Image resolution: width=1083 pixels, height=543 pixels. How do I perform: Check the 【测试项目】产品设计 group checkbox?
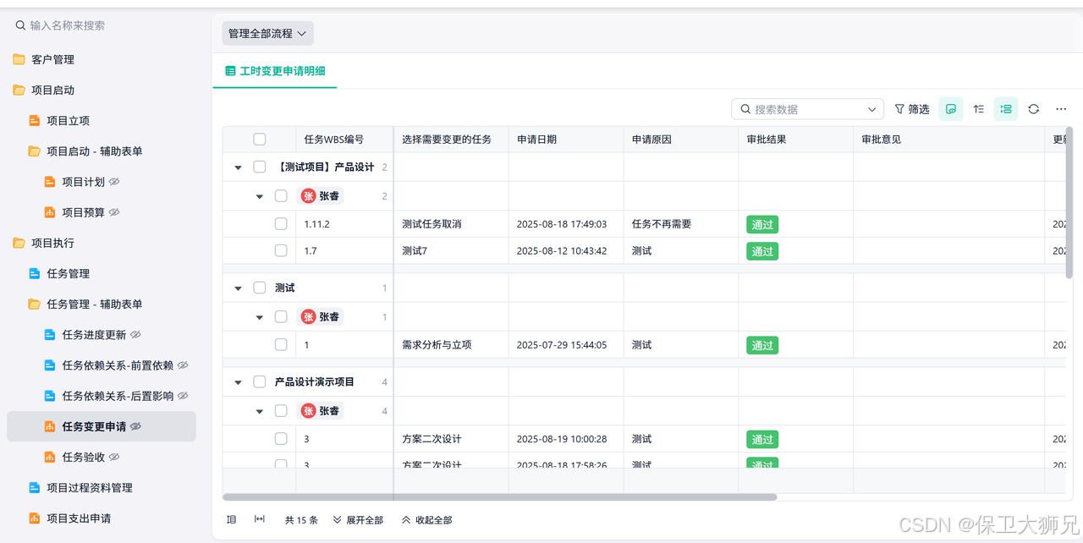tap(260, 167)
